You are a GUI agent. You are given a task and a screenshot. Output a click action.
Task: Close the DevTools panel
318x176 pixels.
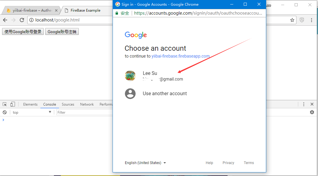pos(312,104)
